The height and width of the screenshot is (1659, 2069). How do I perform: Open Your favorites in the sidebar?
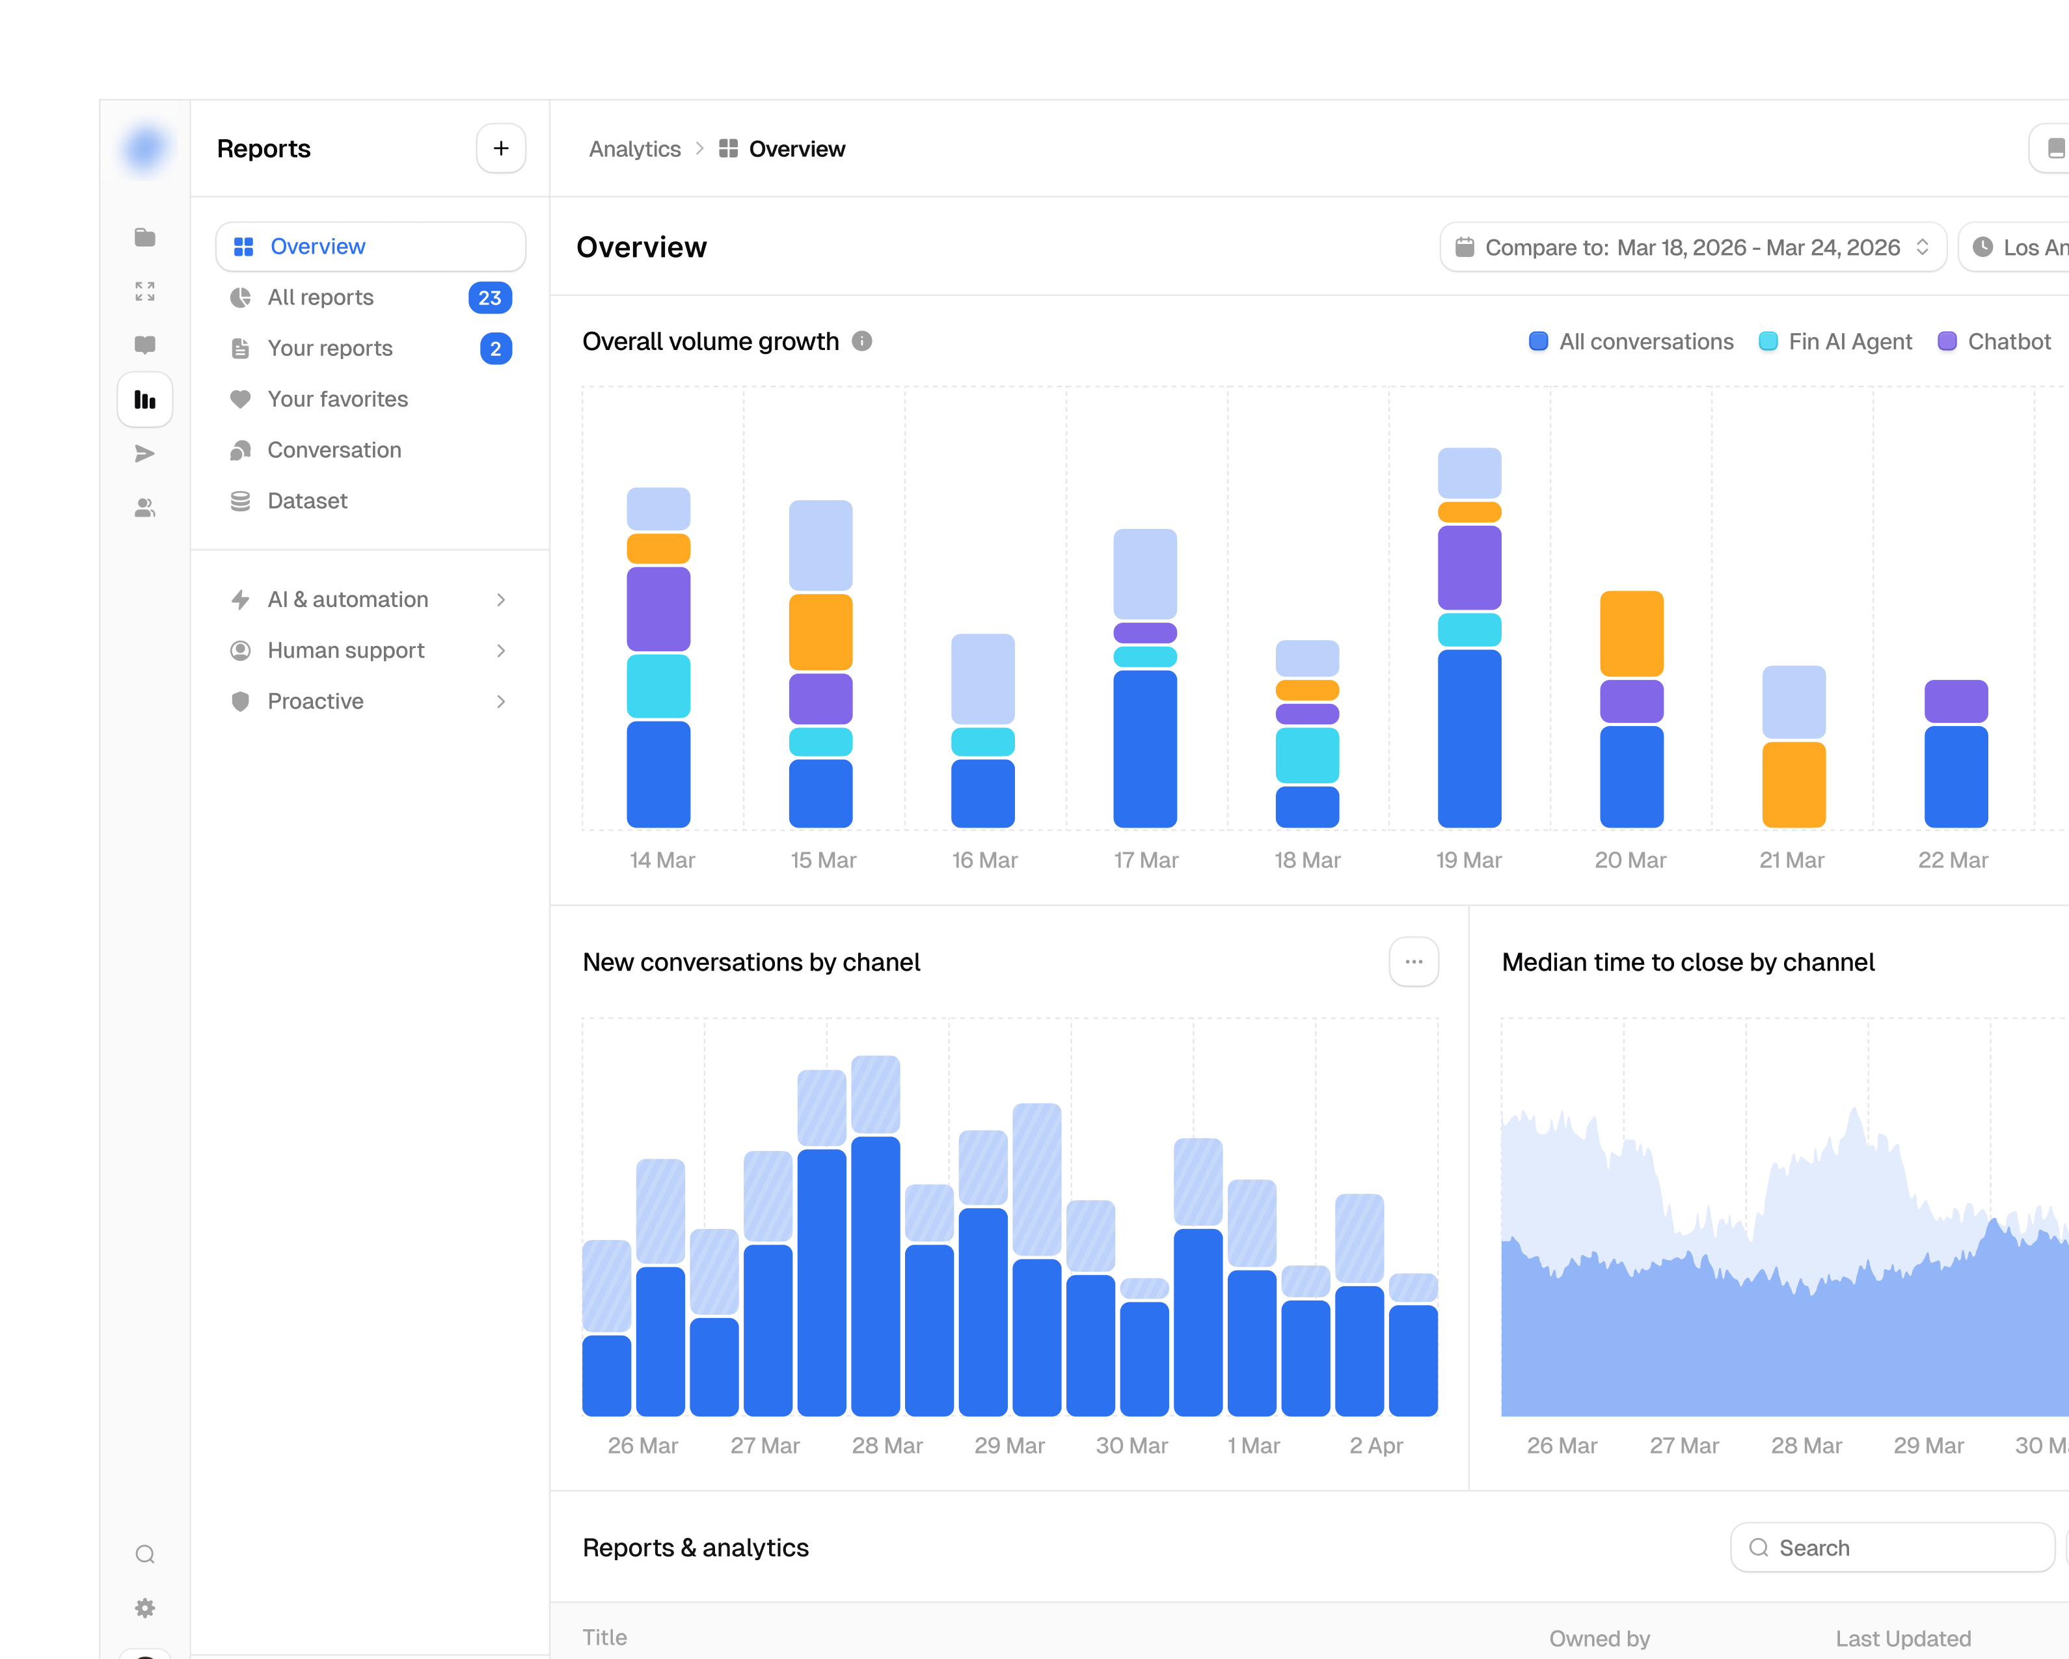370,399
